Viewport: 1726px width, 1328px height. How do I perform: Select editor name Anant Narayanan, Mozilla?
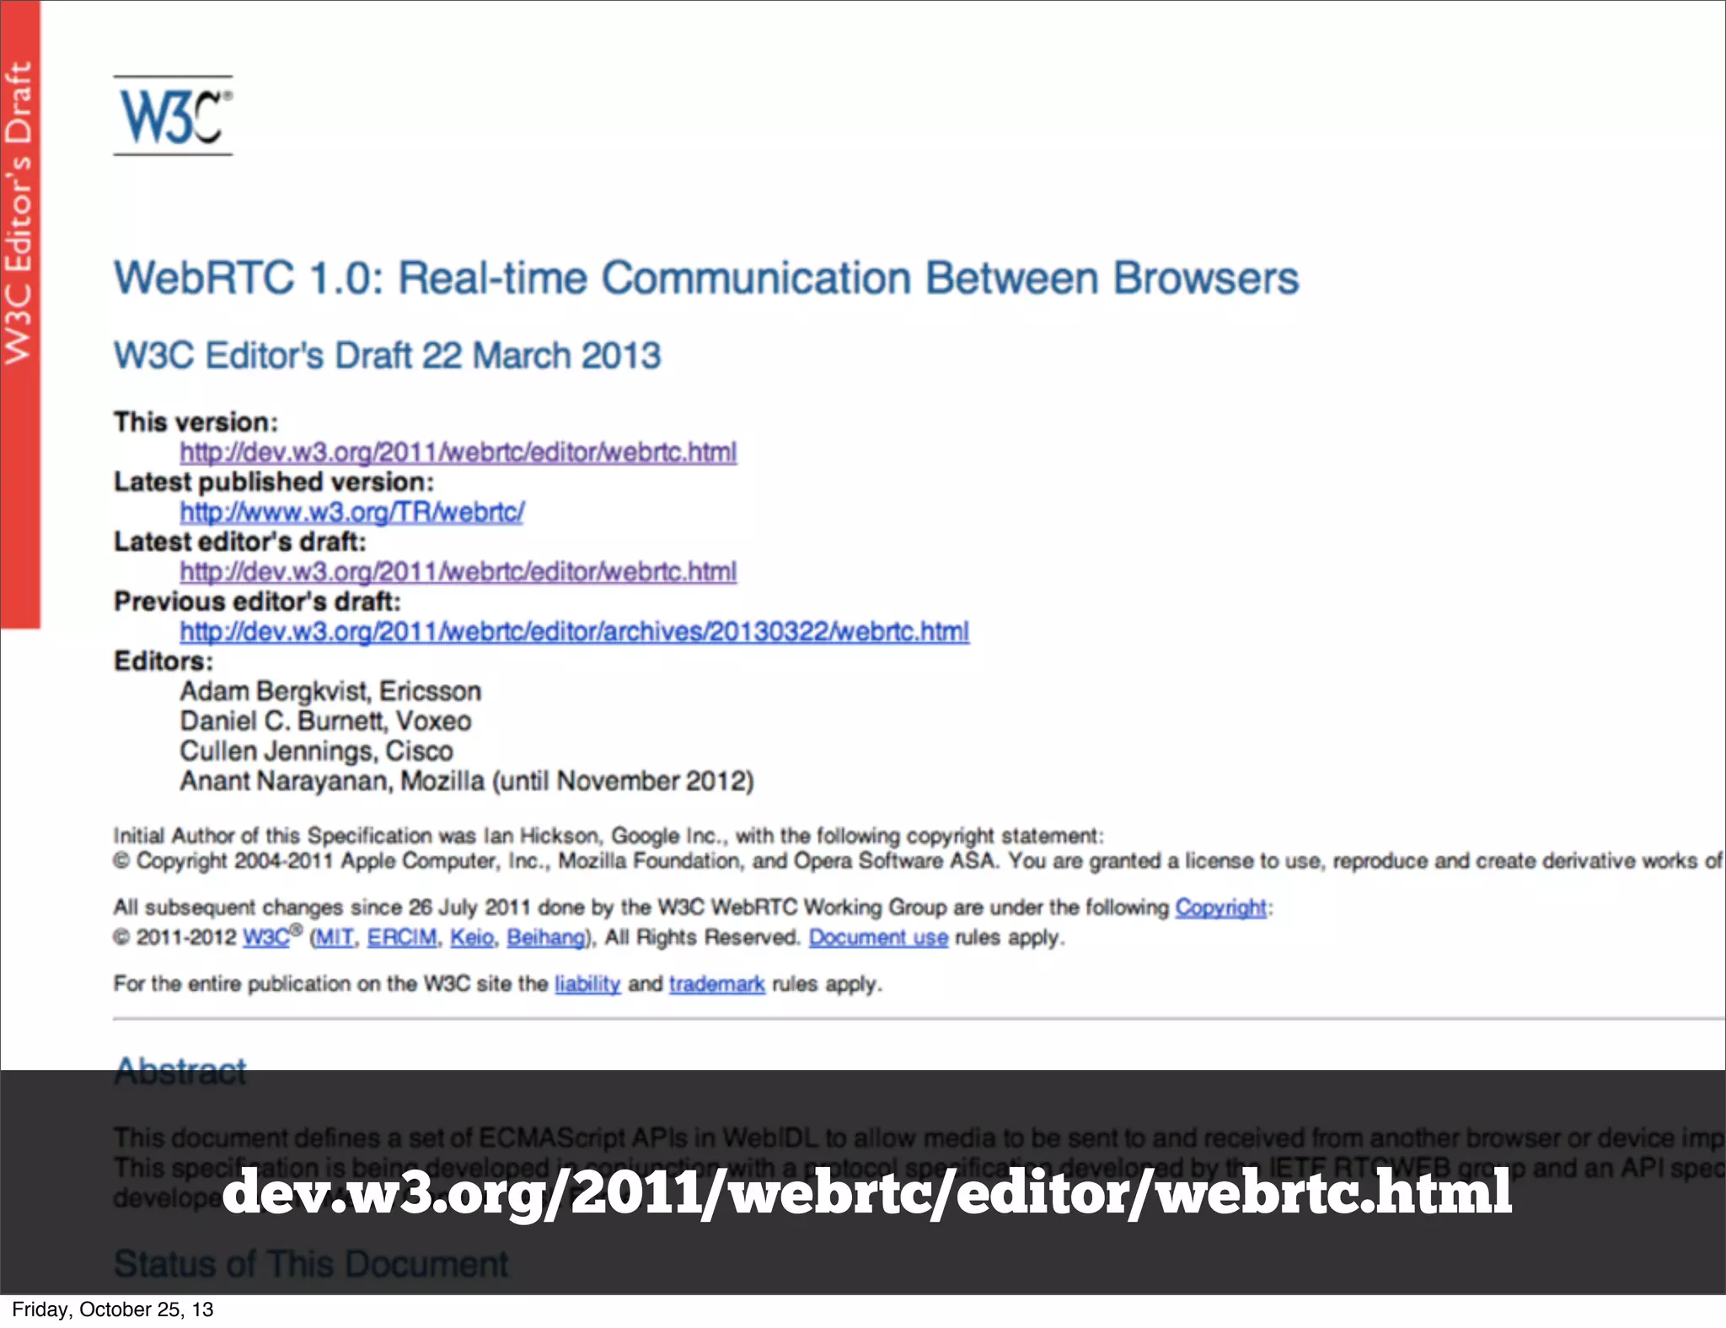(467, 781)
